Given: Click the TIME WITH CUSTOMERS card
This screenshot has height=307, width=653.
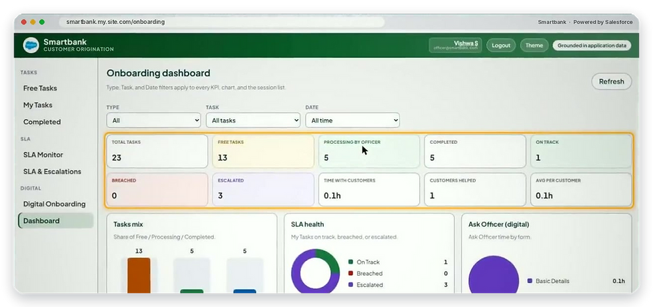Looking at the screenshot, I should point(369,190).
